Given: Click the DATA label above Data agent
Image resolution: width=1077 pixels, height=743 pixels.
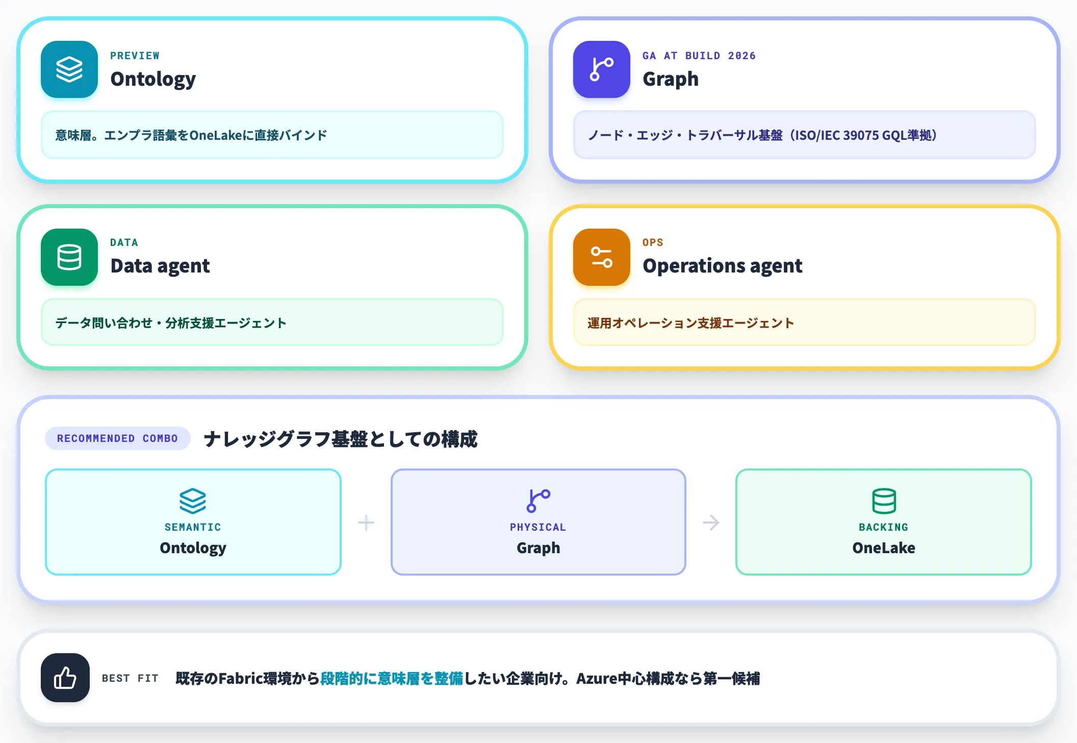Looking at the screenshot, I should tap(124, 242).
